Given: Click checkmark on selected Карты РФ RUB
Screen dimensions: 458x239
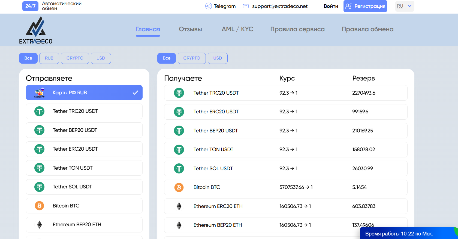Looking at the screenshot, I should [x=135, y=93].
